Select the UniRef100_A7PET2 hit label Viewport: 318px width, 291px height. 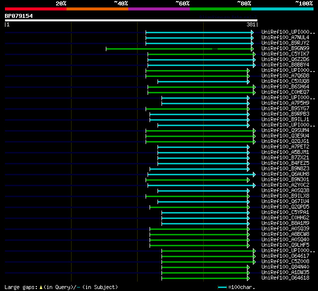(285, 147)
